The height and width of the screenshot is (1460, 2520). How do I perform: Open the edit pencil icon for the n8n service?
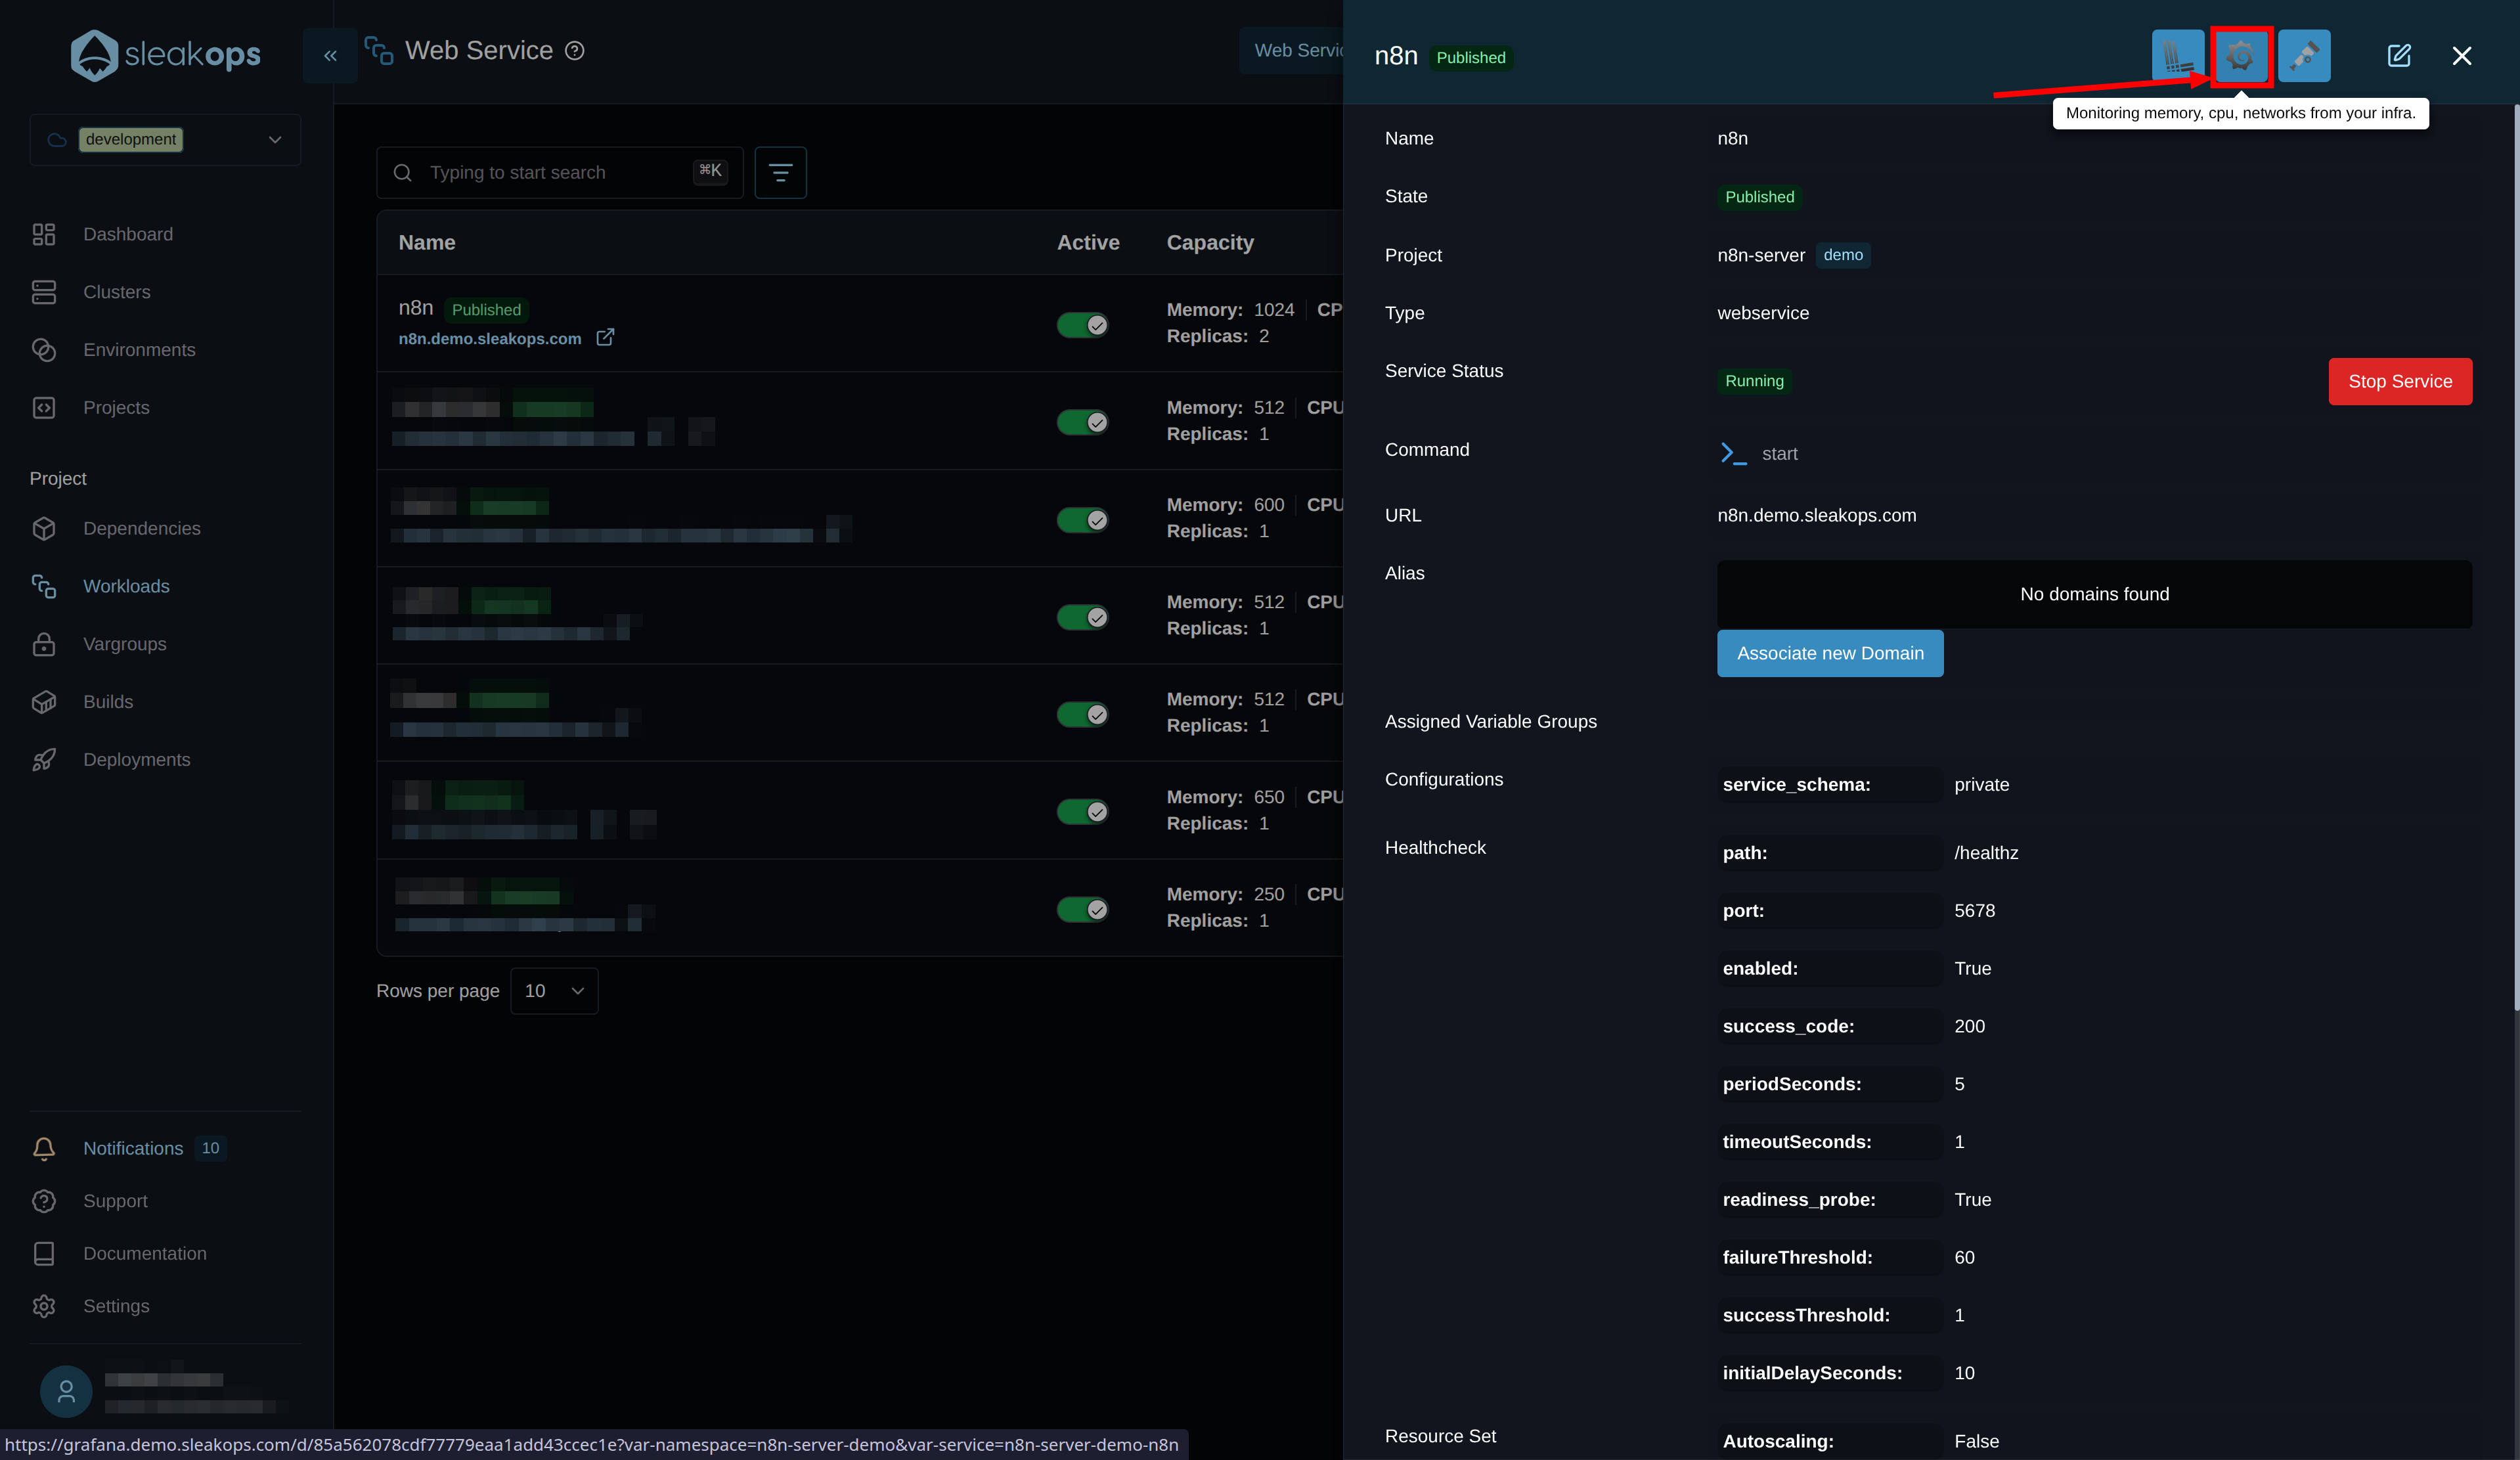coord(2400,56)
